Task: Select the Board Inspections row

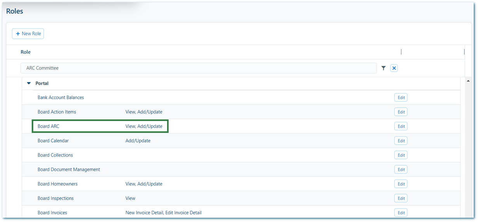Action: pyautogui.click(x=241, y=198)
